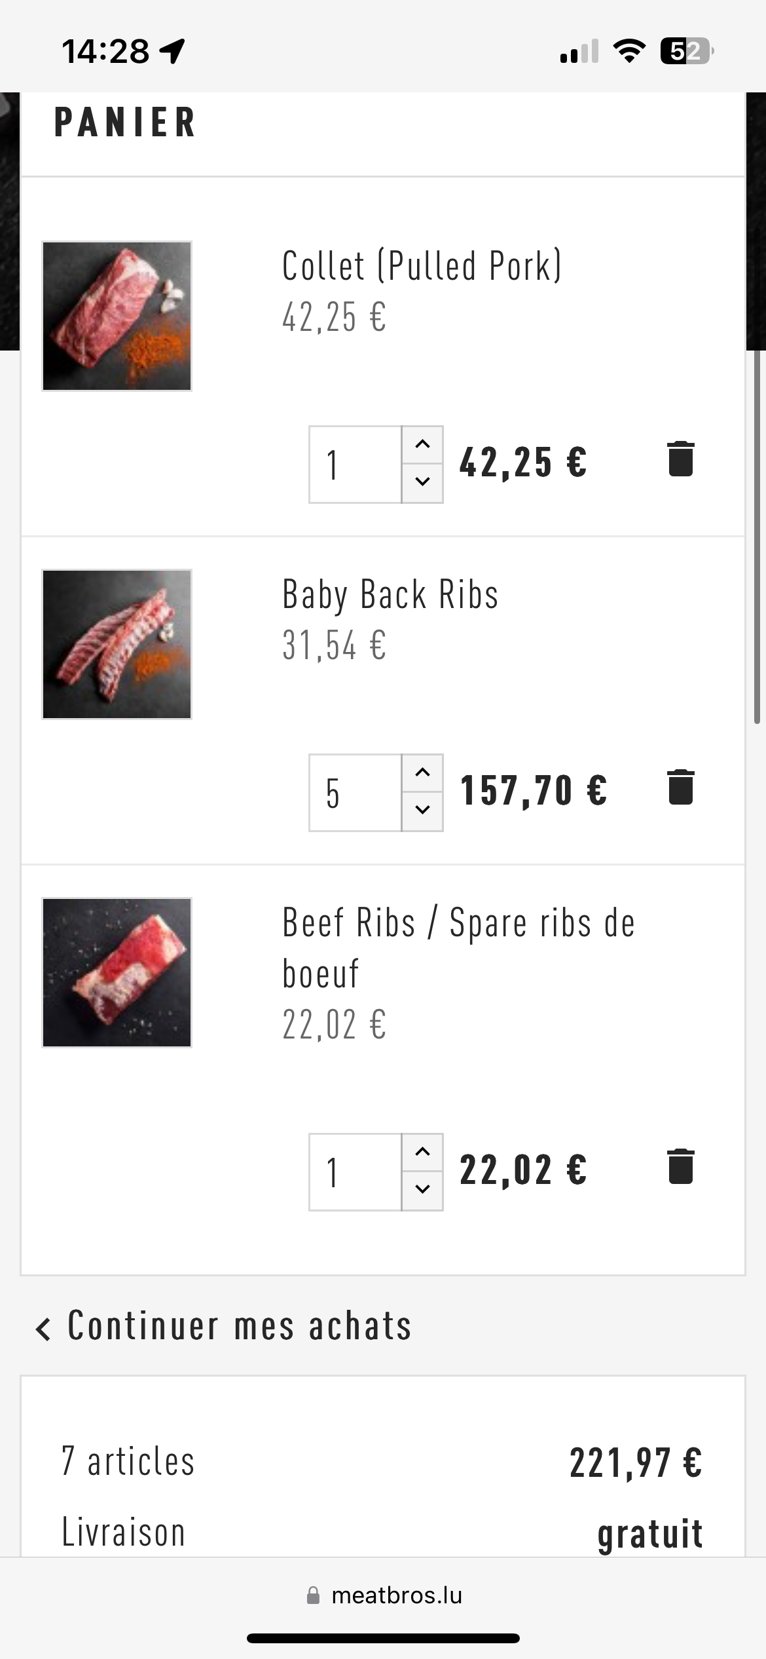
Task: Decrease Collet (Pulled Pork) quantity
Action: (422, 482)
